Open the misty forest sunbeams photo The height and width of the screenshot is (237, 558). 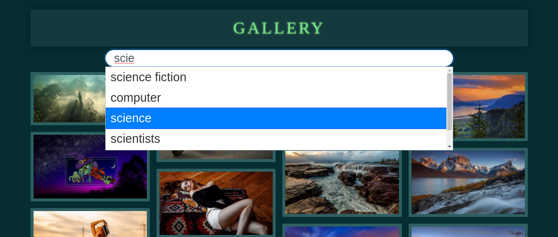coord(69,99)
